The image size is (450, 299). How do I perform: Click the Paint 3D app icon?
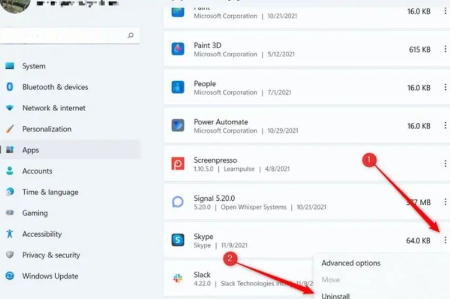click(x=178, y=49)
